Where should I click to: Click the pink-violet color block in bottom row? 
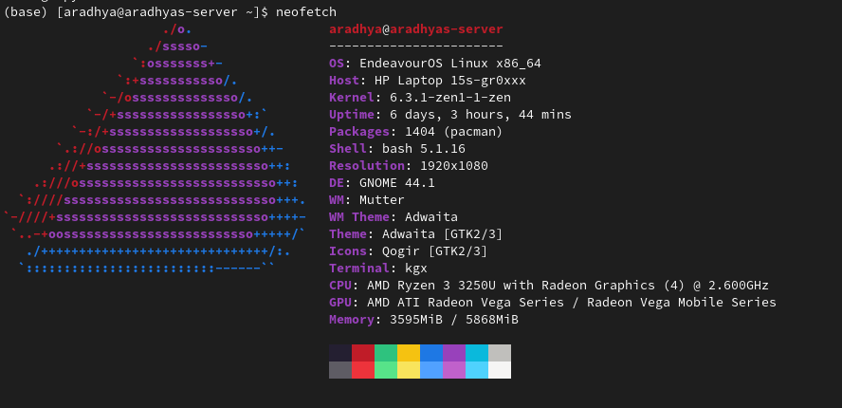454,370
